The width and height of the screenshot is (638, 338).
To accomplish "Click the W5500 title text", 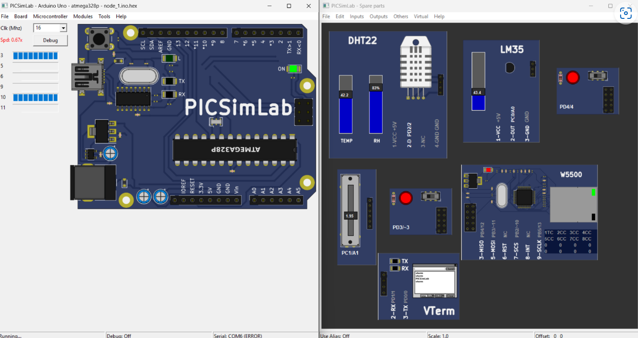I will (571, 174).
